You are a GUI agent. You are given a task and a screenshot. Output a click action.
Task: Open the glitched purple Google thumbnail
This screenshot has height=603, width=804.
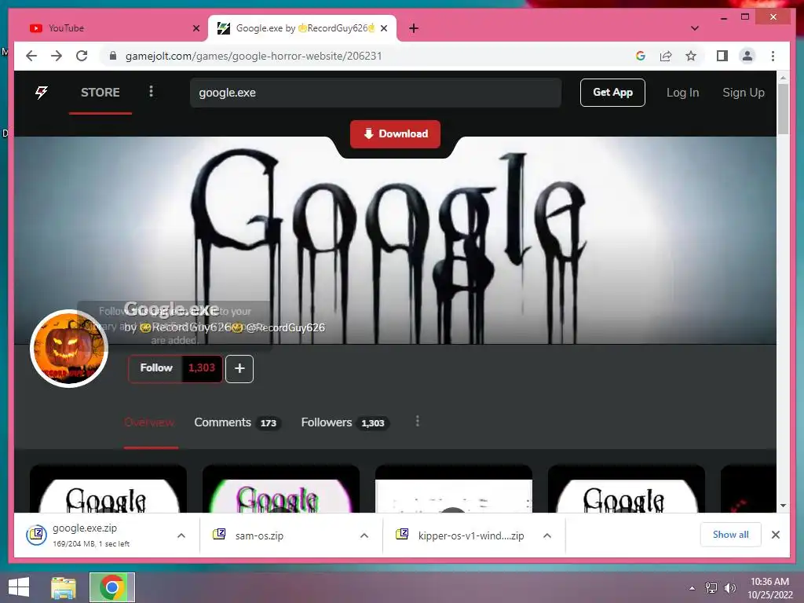[x=281, y=489]
